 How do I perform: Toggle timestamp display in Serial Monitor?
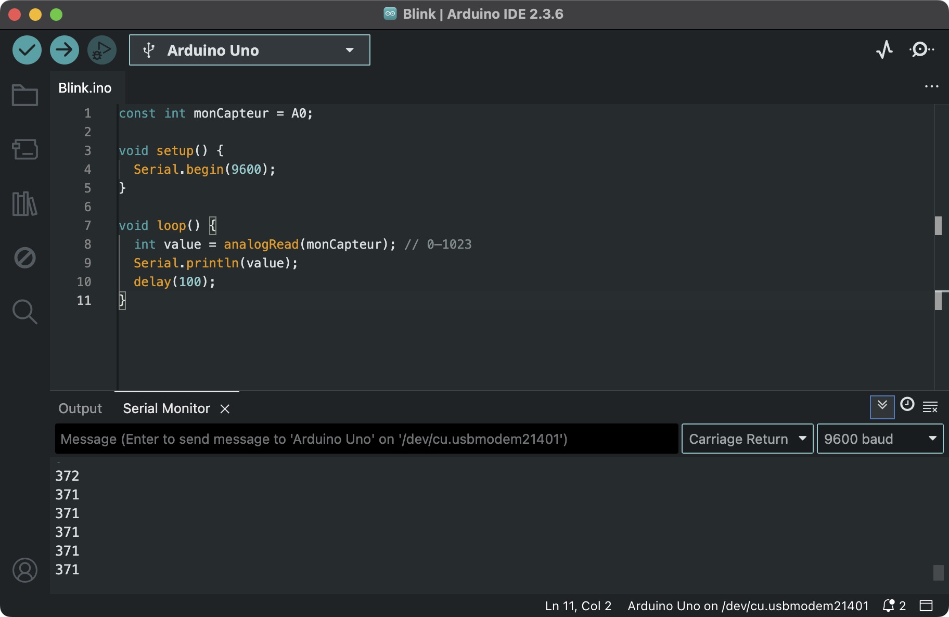[907, 405]
